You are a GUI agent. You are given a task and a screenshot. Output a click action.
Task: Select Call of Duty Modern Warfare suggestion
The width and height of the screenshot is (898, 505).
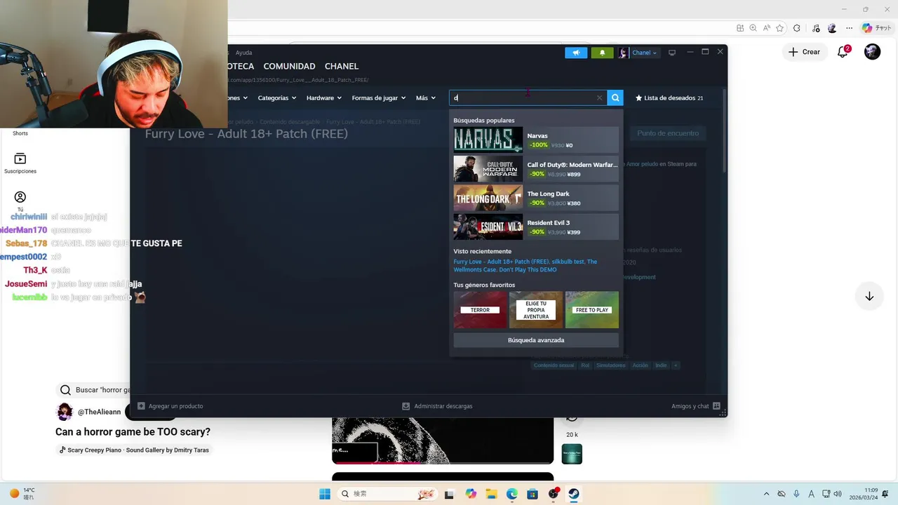pyautogui.click(x=536, y=169)
